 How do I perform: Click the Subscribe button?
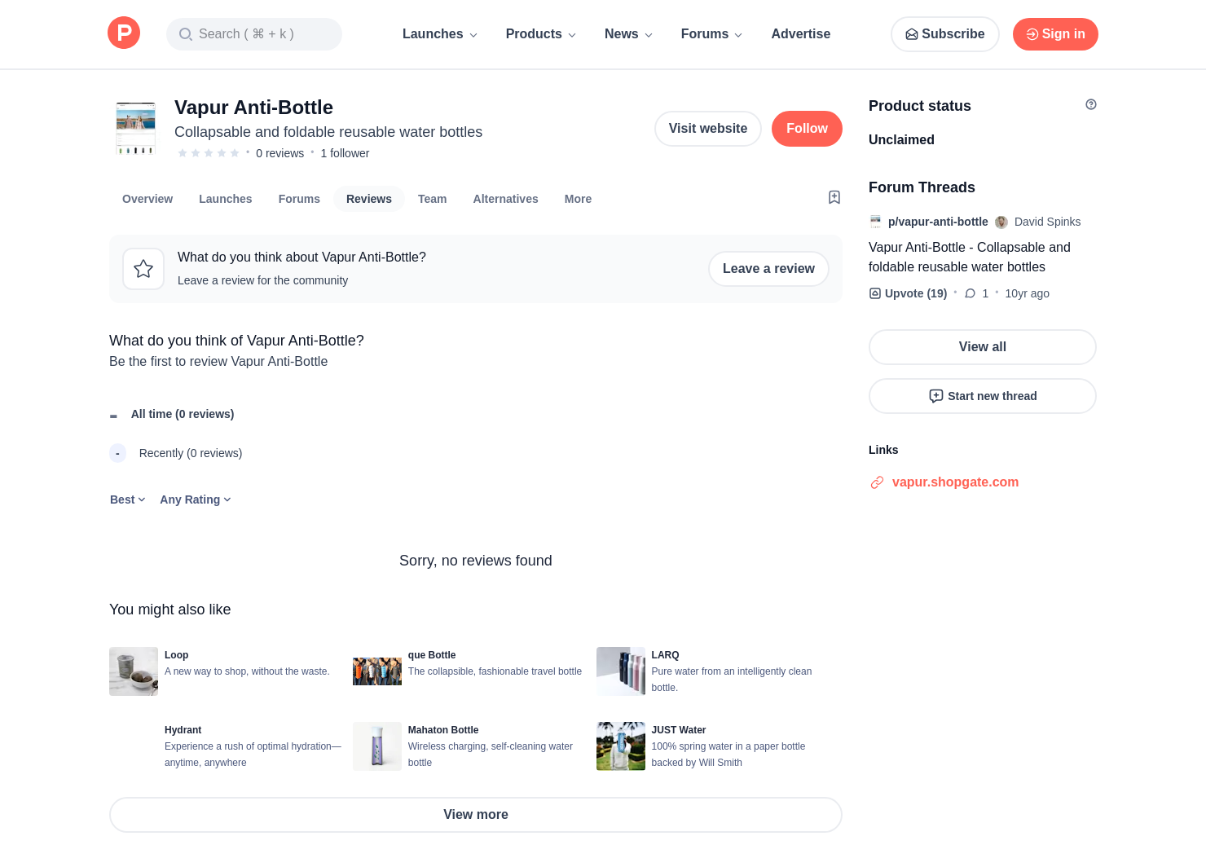(945, 34)
